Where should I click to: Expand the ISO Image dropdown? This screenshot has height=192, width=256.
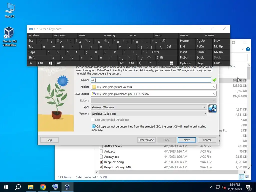click(x=214, y=94)
